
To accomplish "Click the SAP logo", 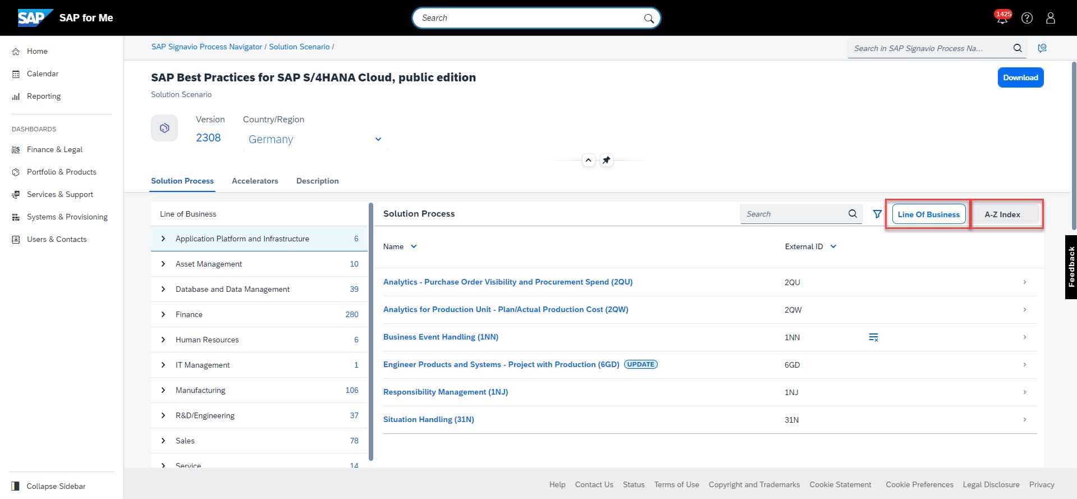I will (x=35, y=18).
